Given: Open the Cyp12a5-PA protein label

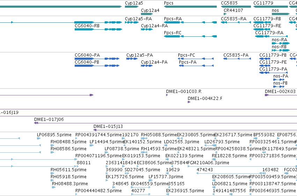Looking at the screenshot, I should 140,55.
